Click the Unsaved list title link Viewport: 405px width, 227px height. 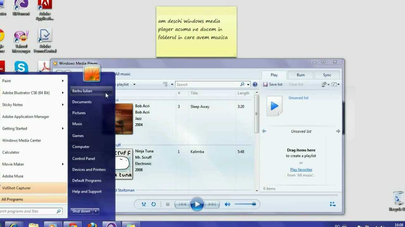point(298,98)
